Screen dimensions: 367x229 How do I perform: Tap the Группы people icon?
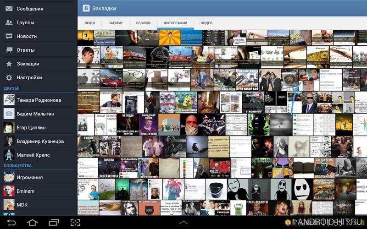tap(9, 22)
